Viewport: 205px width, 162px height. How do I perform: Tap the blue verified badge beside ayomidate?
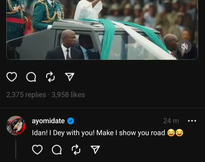click(x=71, y=121)
